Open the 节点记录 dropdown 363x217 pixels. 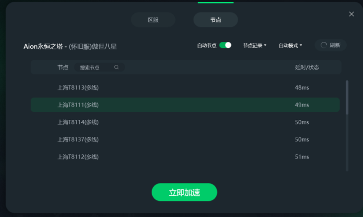click(254, 46)
